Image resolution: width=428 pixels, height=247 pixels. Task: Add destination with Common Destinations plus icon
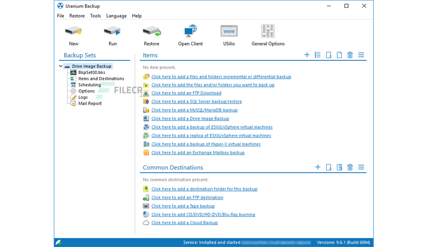pos(318,167)
